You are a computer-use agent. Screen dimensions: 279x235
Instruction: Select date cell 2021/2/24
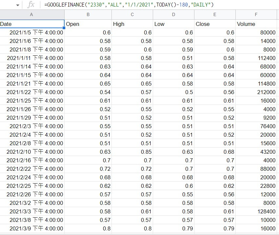click(x=32, y=177)
